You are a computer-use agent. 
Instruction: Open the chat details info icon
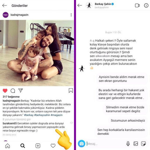pos(146,5)
